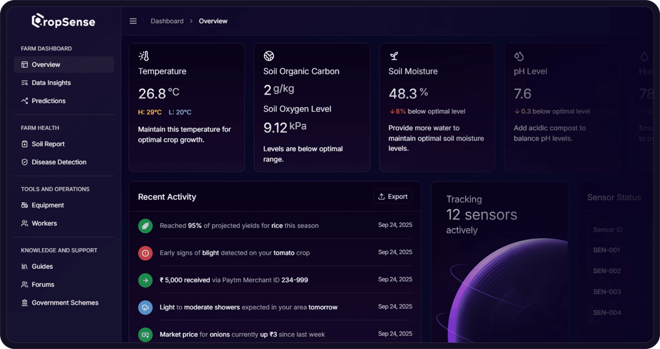The width and height of the screenshot is (660, 349).
Task: Go to Data Insights page
Action: (x=51, y=83)
